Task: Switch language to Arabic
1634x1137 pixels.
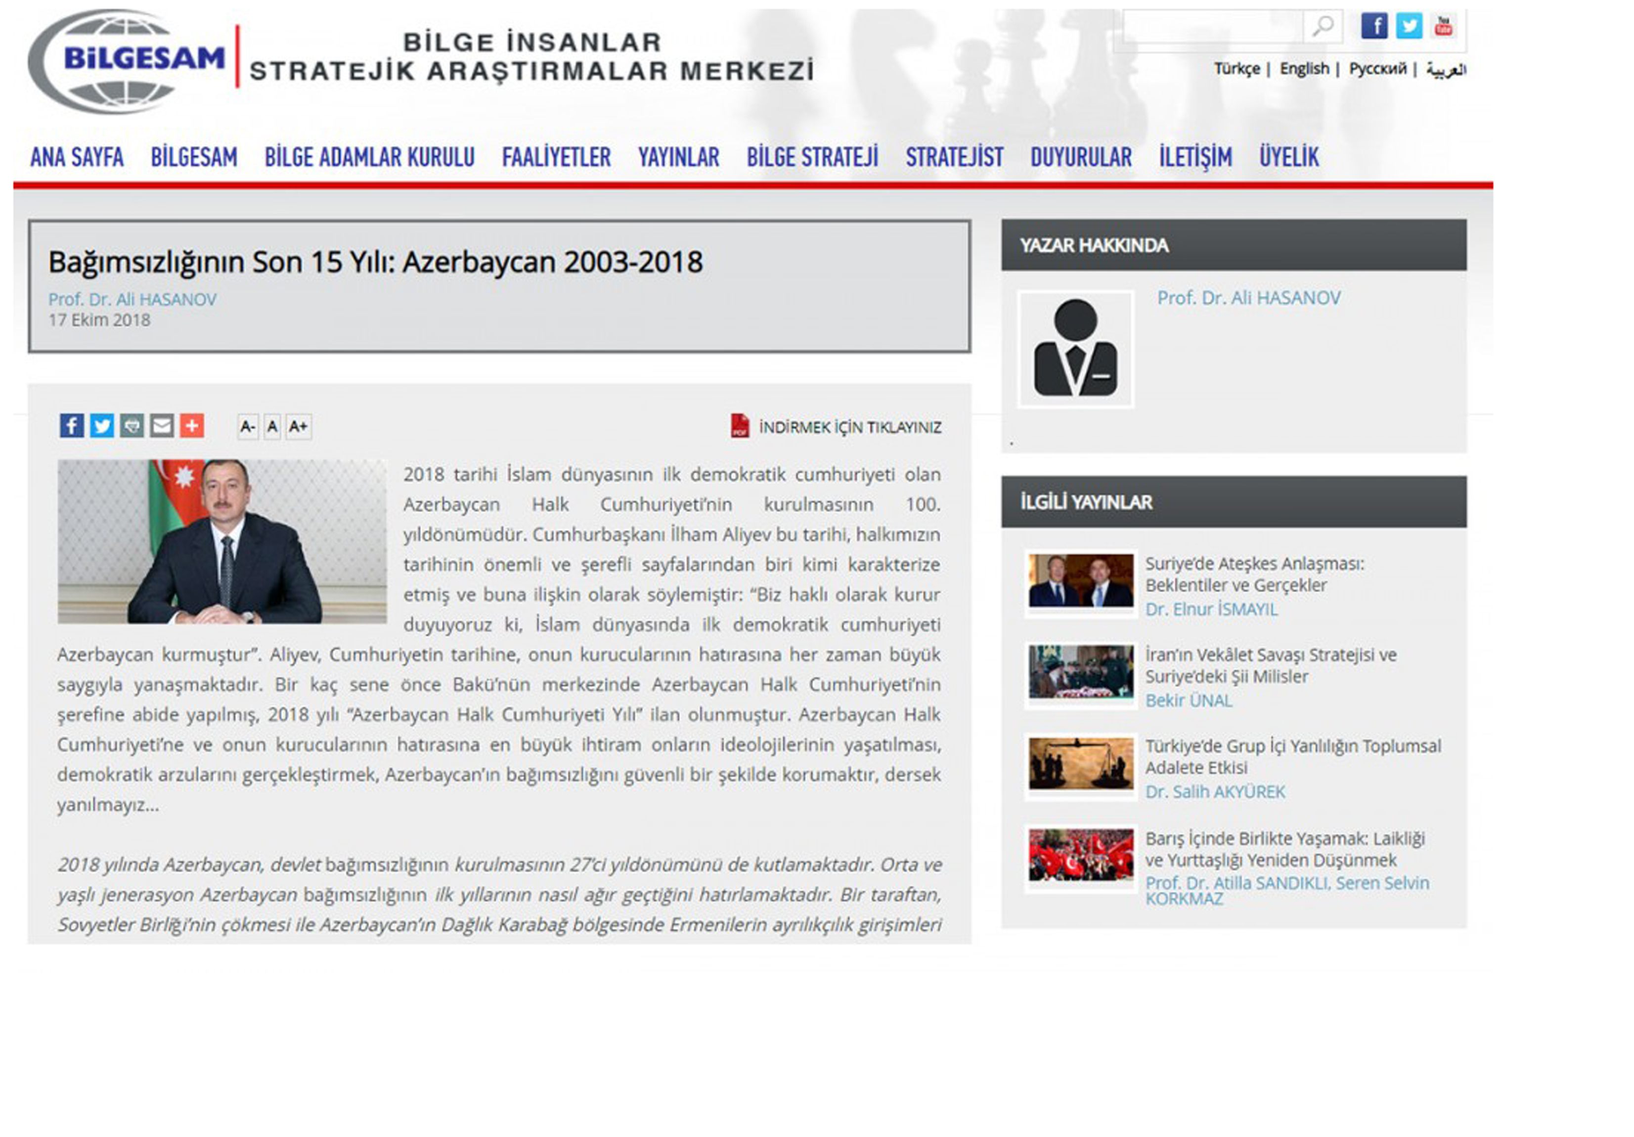Action: [1446, 69]
